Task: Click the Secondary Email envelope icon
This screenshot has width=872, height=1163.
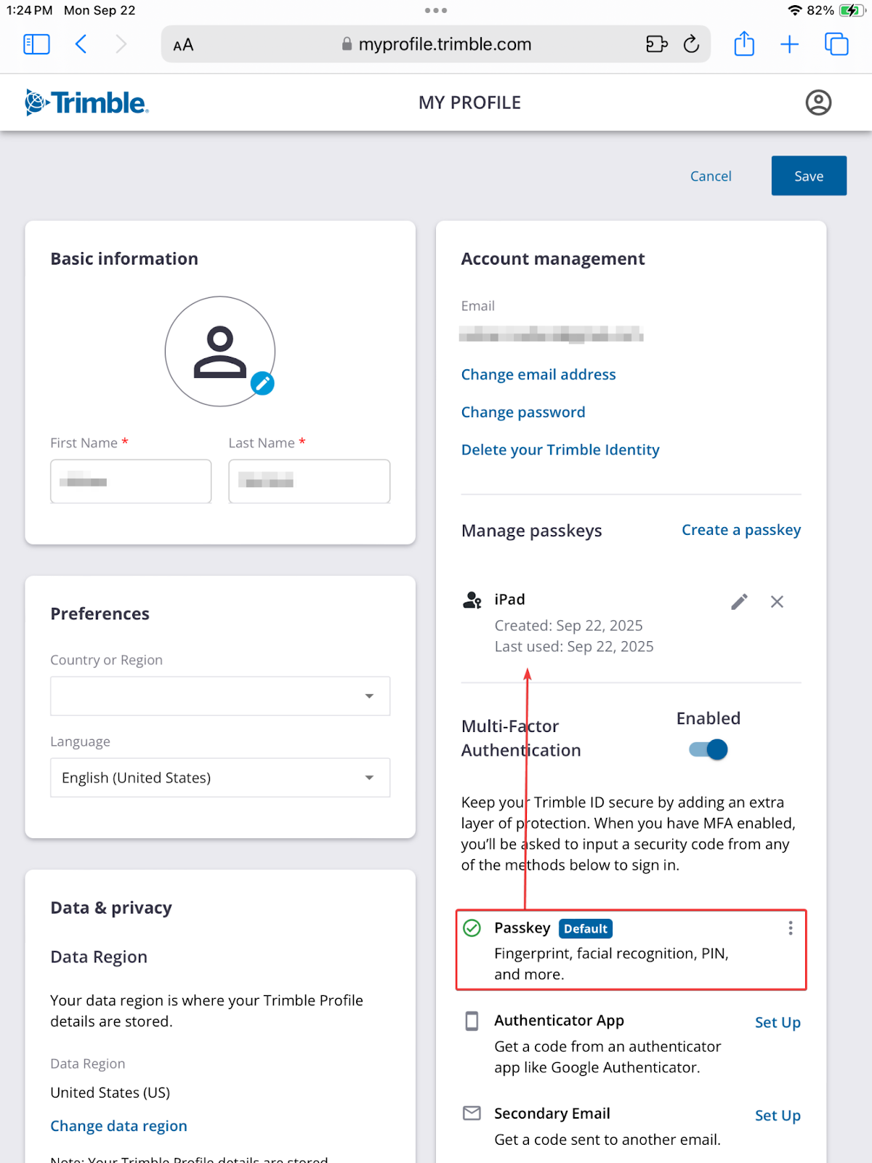Action: [x=472, y=1113]
